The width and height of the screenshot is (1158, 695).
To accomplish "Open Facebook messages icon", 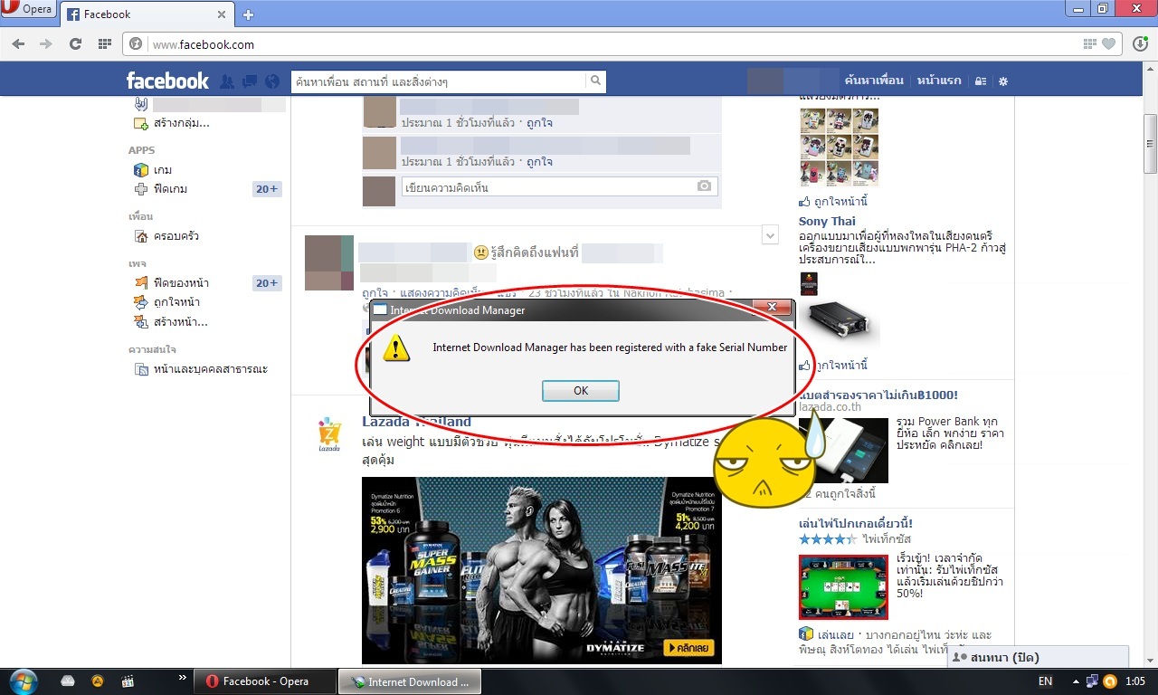I will (250, 81).
